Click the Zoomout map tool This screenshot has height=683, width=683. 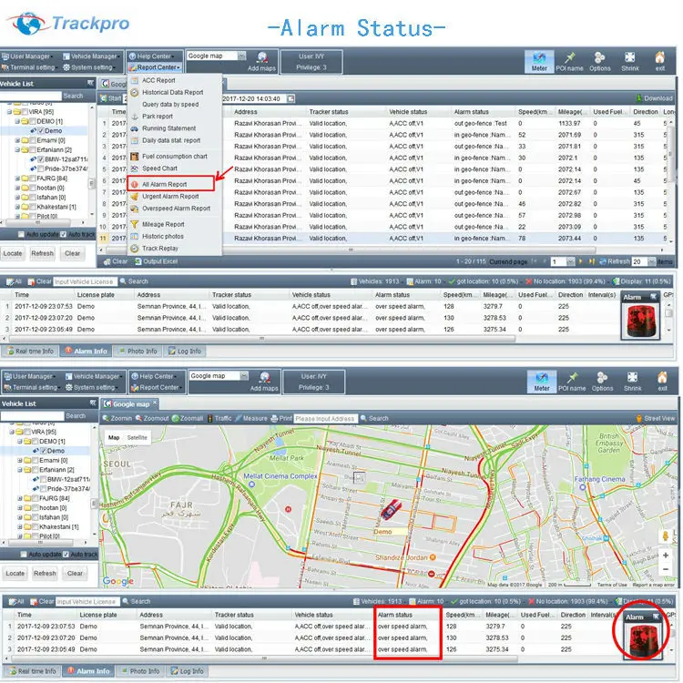coord(152,418)
